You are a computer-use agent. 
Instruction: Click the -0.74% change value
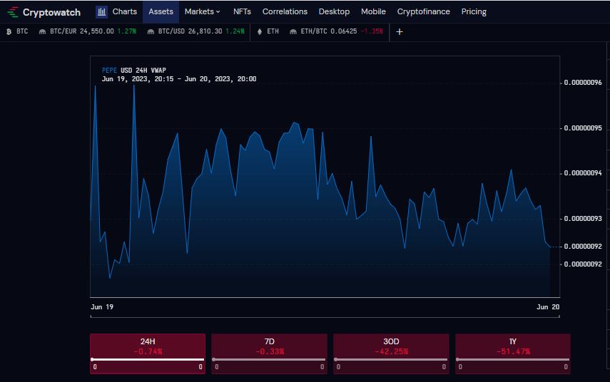click(148, 351)
